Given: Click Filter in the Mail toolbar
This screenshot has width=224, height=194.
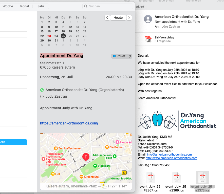Looking at the screenshot, I should (x=127, y=1).
